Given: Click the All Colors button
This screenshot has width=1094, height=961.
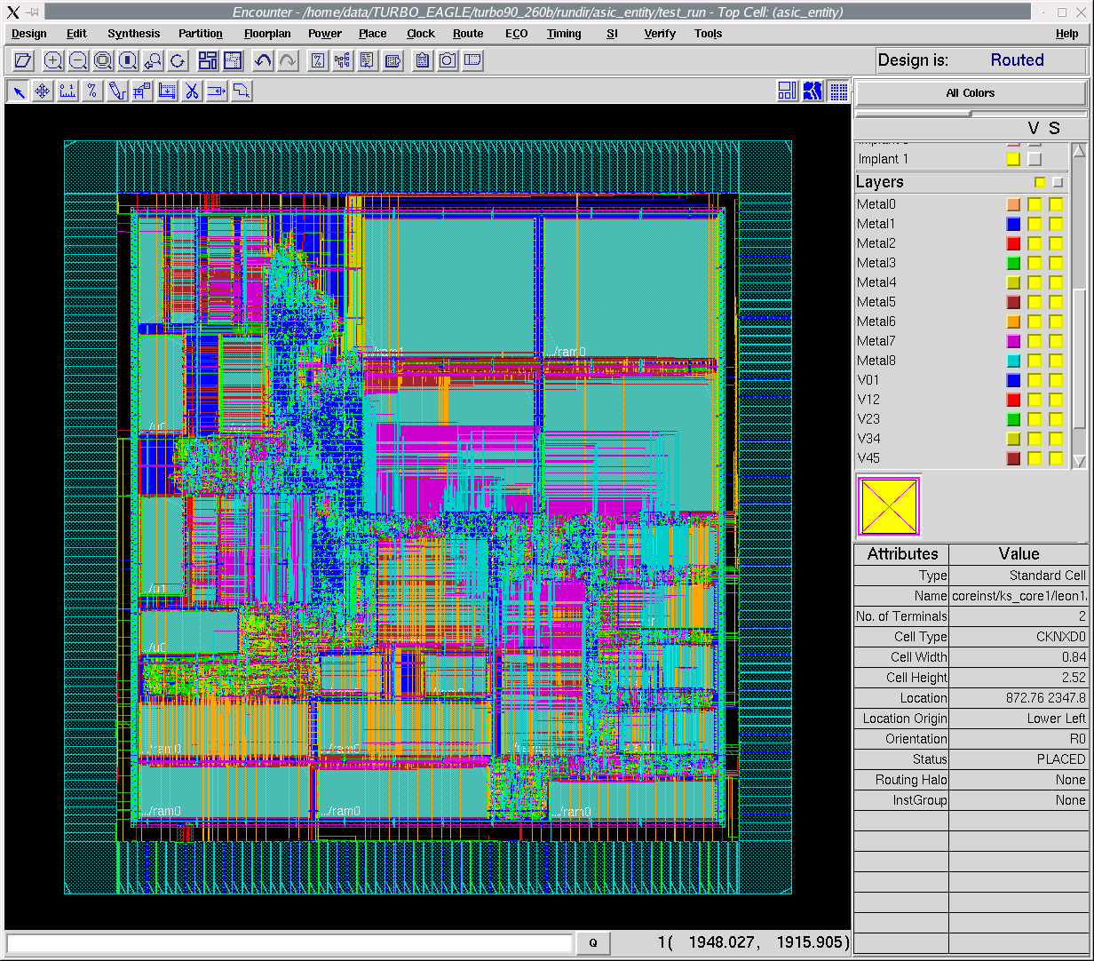Looking at the screenshot, I should (x=971, y=93).
